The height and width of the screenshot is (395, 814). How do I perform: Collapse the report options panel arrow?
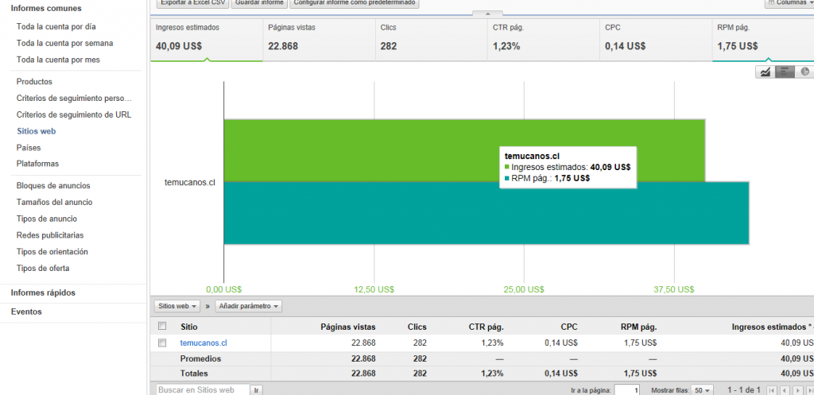(487, 14)
